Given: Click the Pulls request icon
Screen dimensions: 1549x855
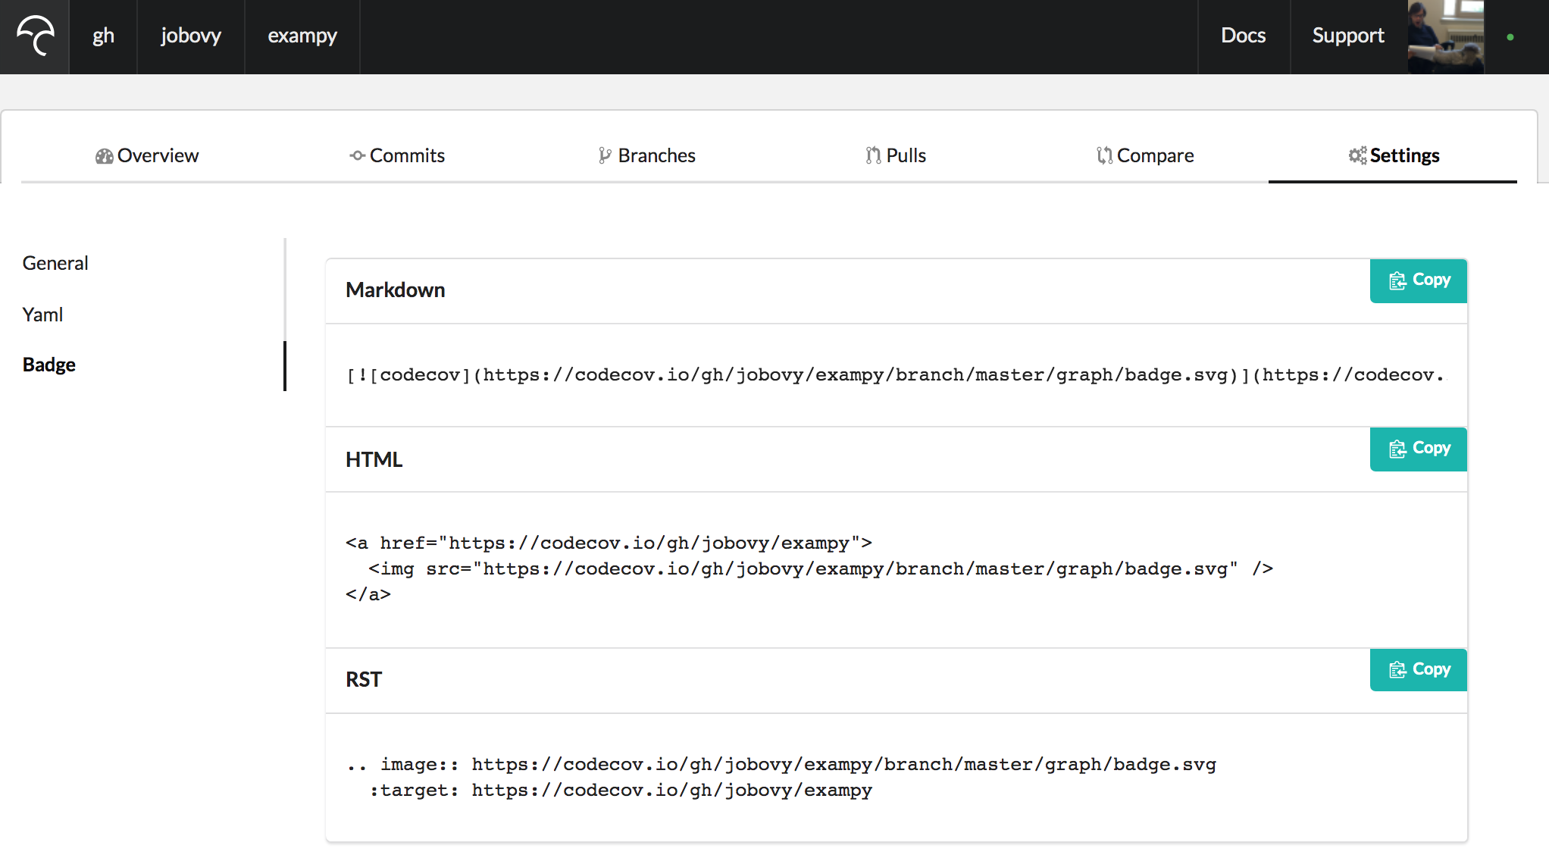Looking at the screenshot, I should pyautogui.click(x=873, y=155).
